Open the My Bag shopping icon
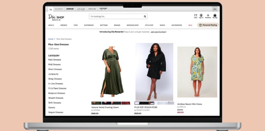265x131 pixels. tap(215, 16)
